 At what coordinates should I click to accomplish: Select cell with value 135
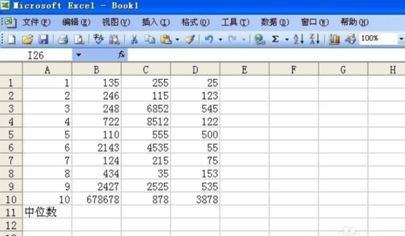click(x=97, y=82)
